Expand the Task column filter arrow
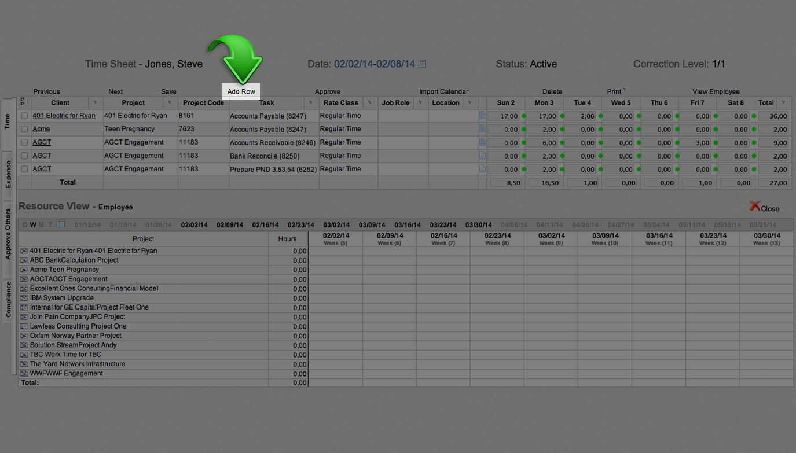The image size is (796, 453). [x=311, y=103]
